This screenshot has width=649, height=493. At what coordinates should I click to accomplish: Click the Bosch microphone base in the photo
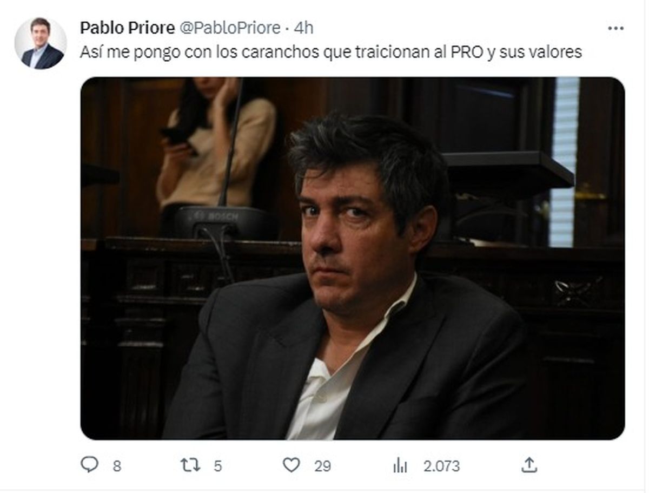pos(222,221)
